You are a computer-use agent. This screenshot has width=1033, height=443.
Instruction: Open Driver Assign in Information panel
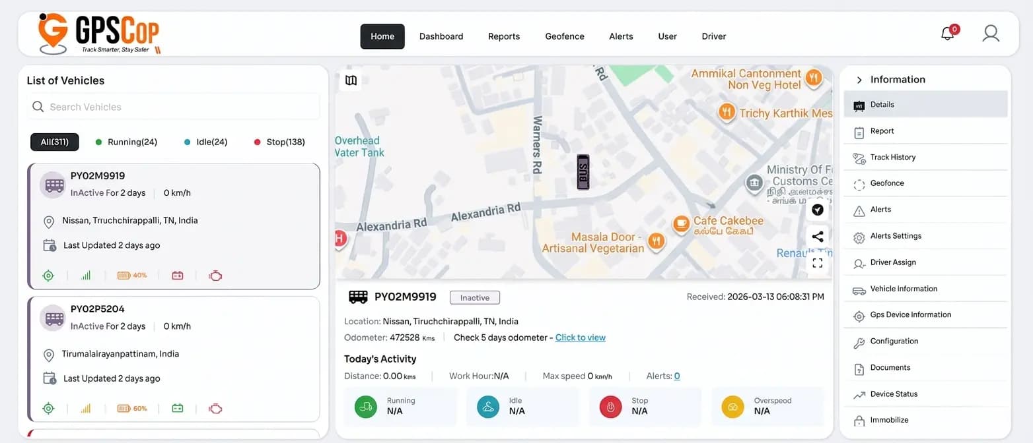(925, 262)
